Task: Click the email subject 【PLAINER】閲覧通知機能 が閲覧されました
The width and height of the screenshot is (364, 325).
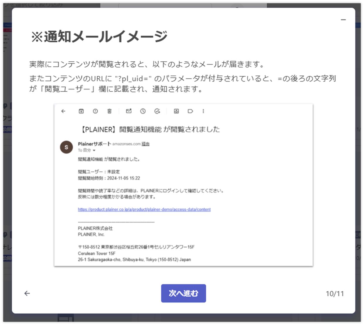Action: pos(149,129)
